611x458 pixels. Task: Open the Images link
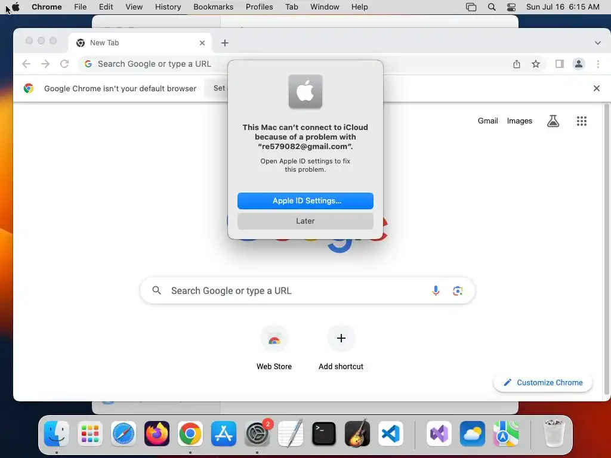(x=520, y=120)
